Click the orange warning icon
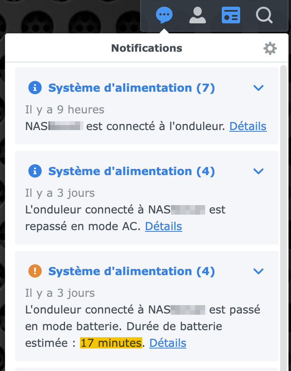Viewport: 291px width, 371px height. [35, 271]
